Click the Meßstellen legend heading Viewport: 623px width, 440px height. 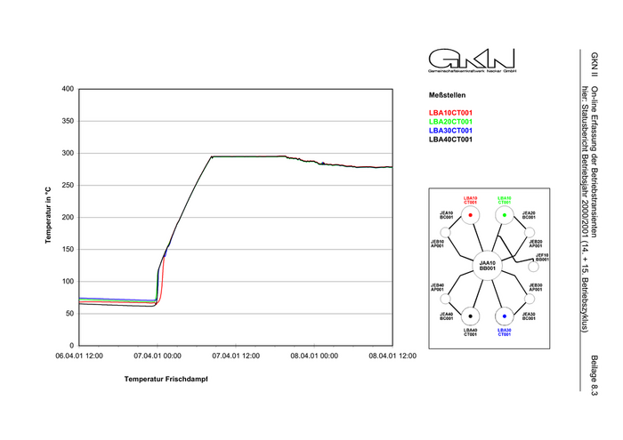click(x=447, y=94)
